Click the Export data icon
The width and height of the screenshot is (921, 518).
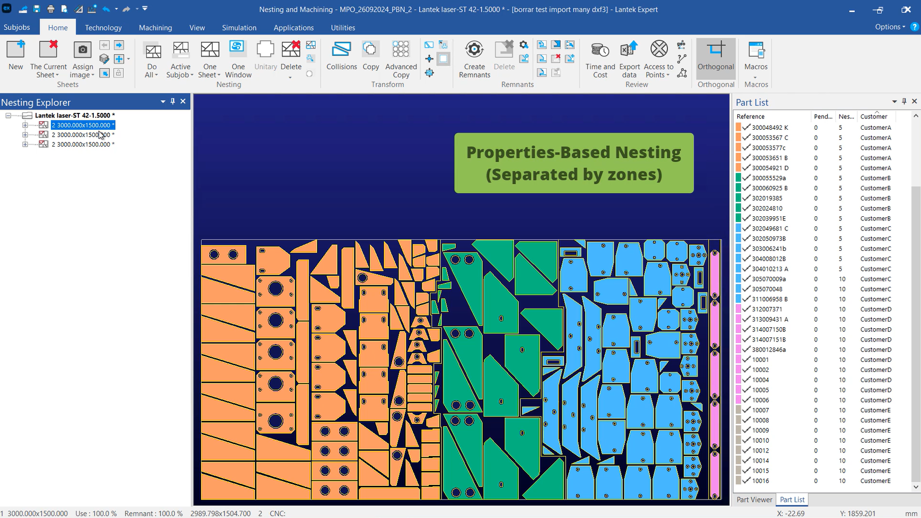(629, 50)
